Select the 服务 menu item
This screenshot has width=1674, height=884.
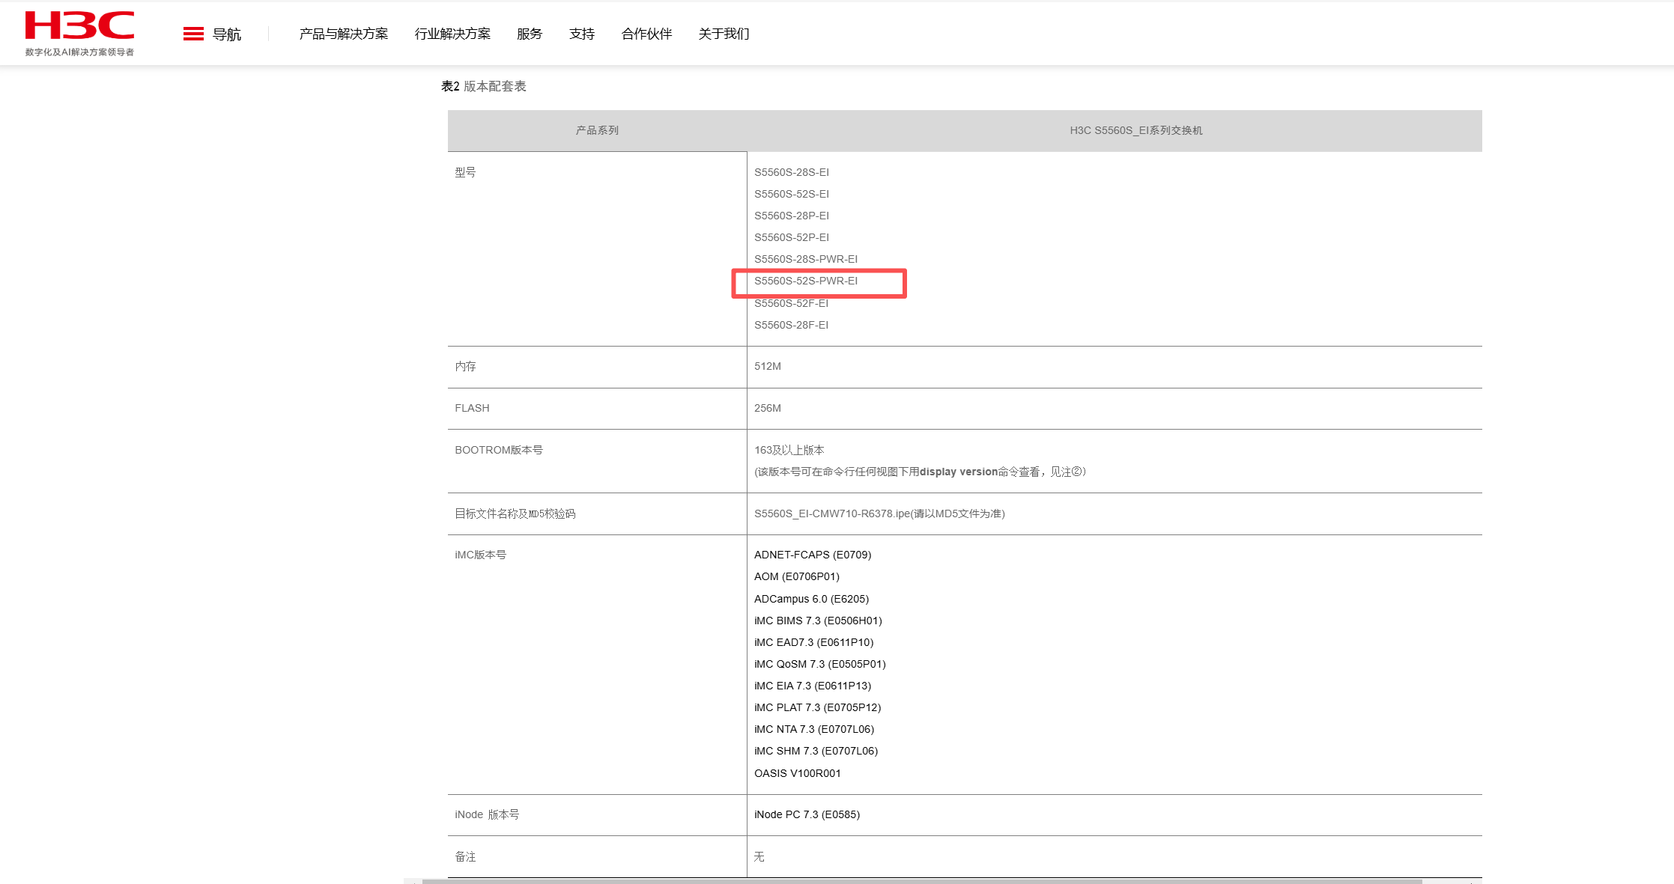click(529, 34)
